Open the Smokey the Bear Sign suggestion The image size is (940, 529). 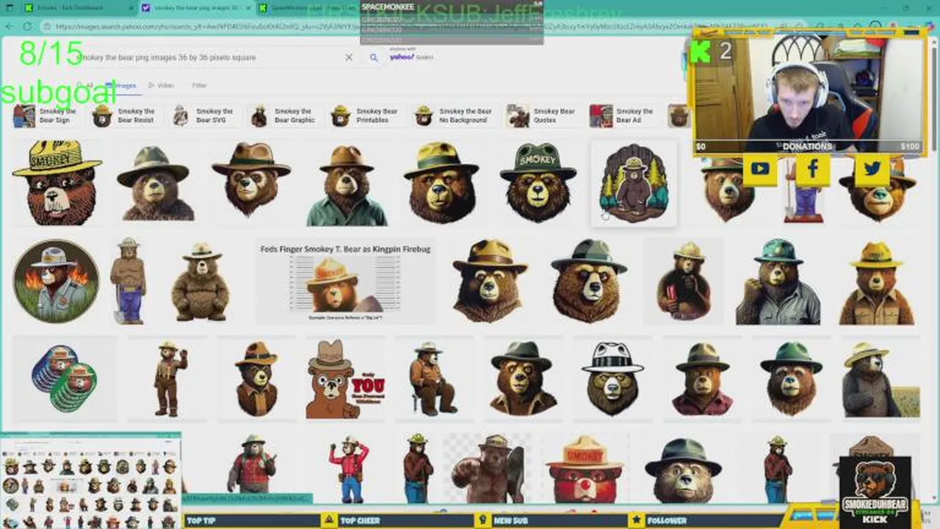point(46,115)
